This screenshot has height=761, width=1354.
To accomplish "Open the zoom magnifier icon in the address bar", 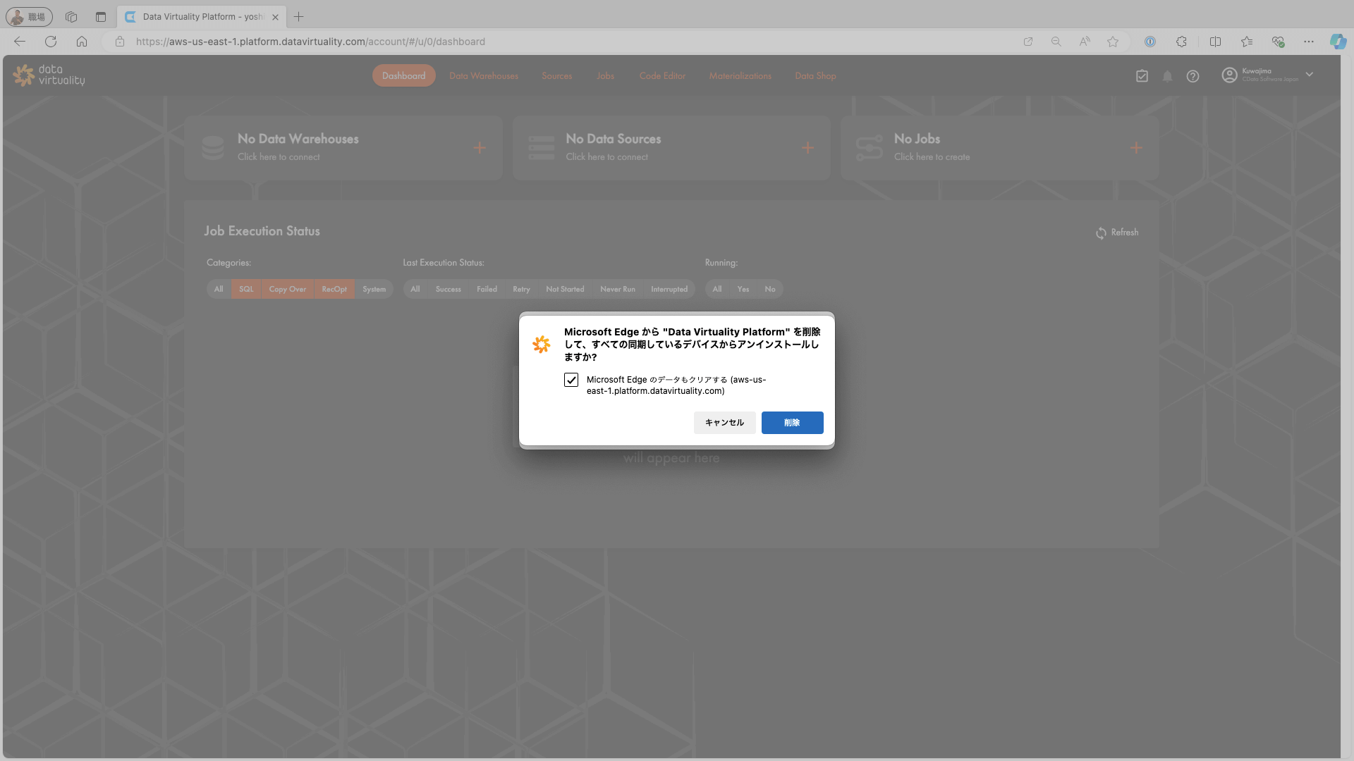I will click(x=1056, y=42).
